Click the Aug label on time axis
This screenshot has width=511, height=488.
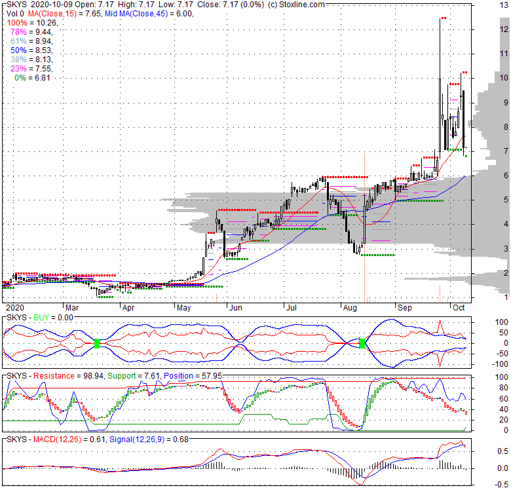tap(350, 308)
